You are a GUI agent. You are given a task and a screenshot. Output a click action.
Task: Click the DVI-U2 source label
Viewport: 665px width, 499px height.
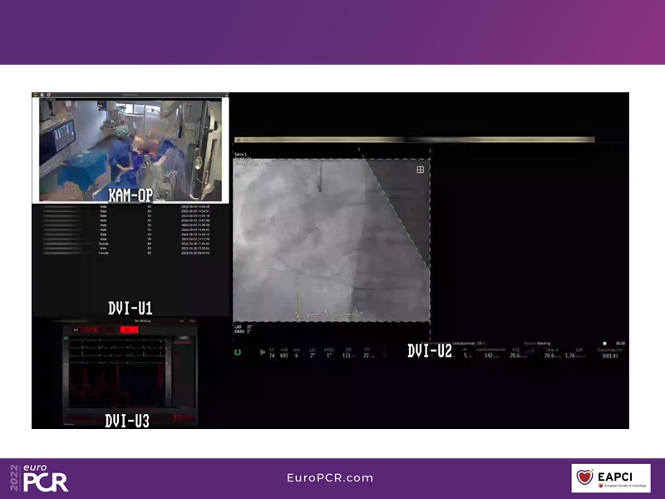pyautogui.click(x=429, y=351)
